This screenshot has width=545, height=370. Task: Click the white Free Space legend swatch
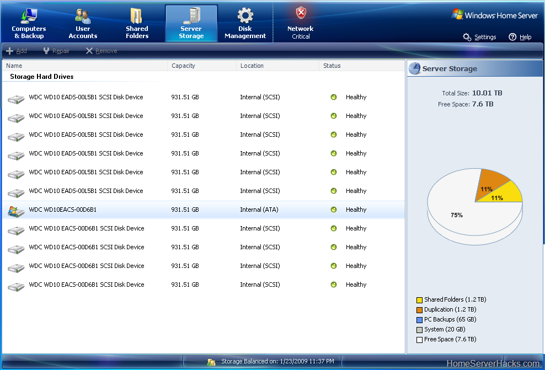click(420, 340)
